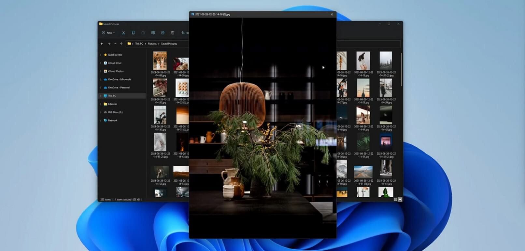Open the New item dropdown button
The height and width of the screenshot is (251, 525).
(x=108, y=33)
